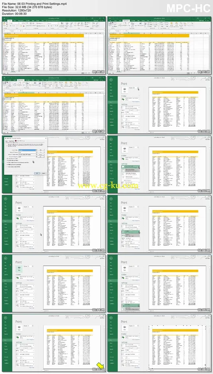Select highlighted collation option in 00:04:00 frame
The image size is (213, 374).
(130, 232)
